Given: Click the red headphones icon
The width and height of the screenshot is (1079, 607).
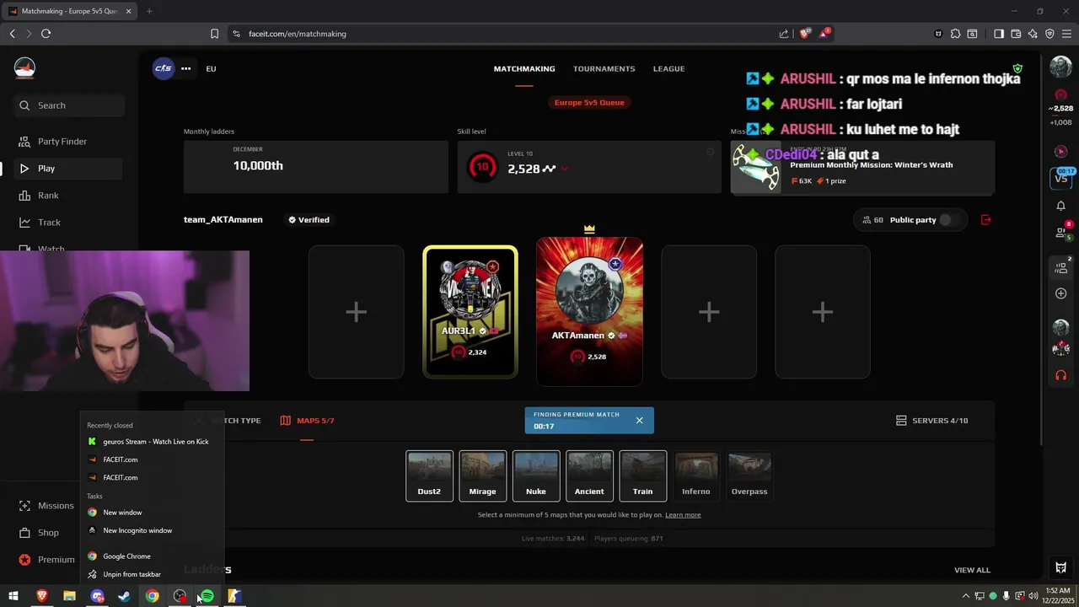Looking at the screenshot, I should (1060, 375).
